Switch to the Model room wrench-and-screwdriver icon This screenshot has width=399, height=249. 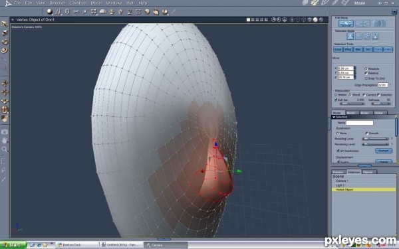click(315, 3)
